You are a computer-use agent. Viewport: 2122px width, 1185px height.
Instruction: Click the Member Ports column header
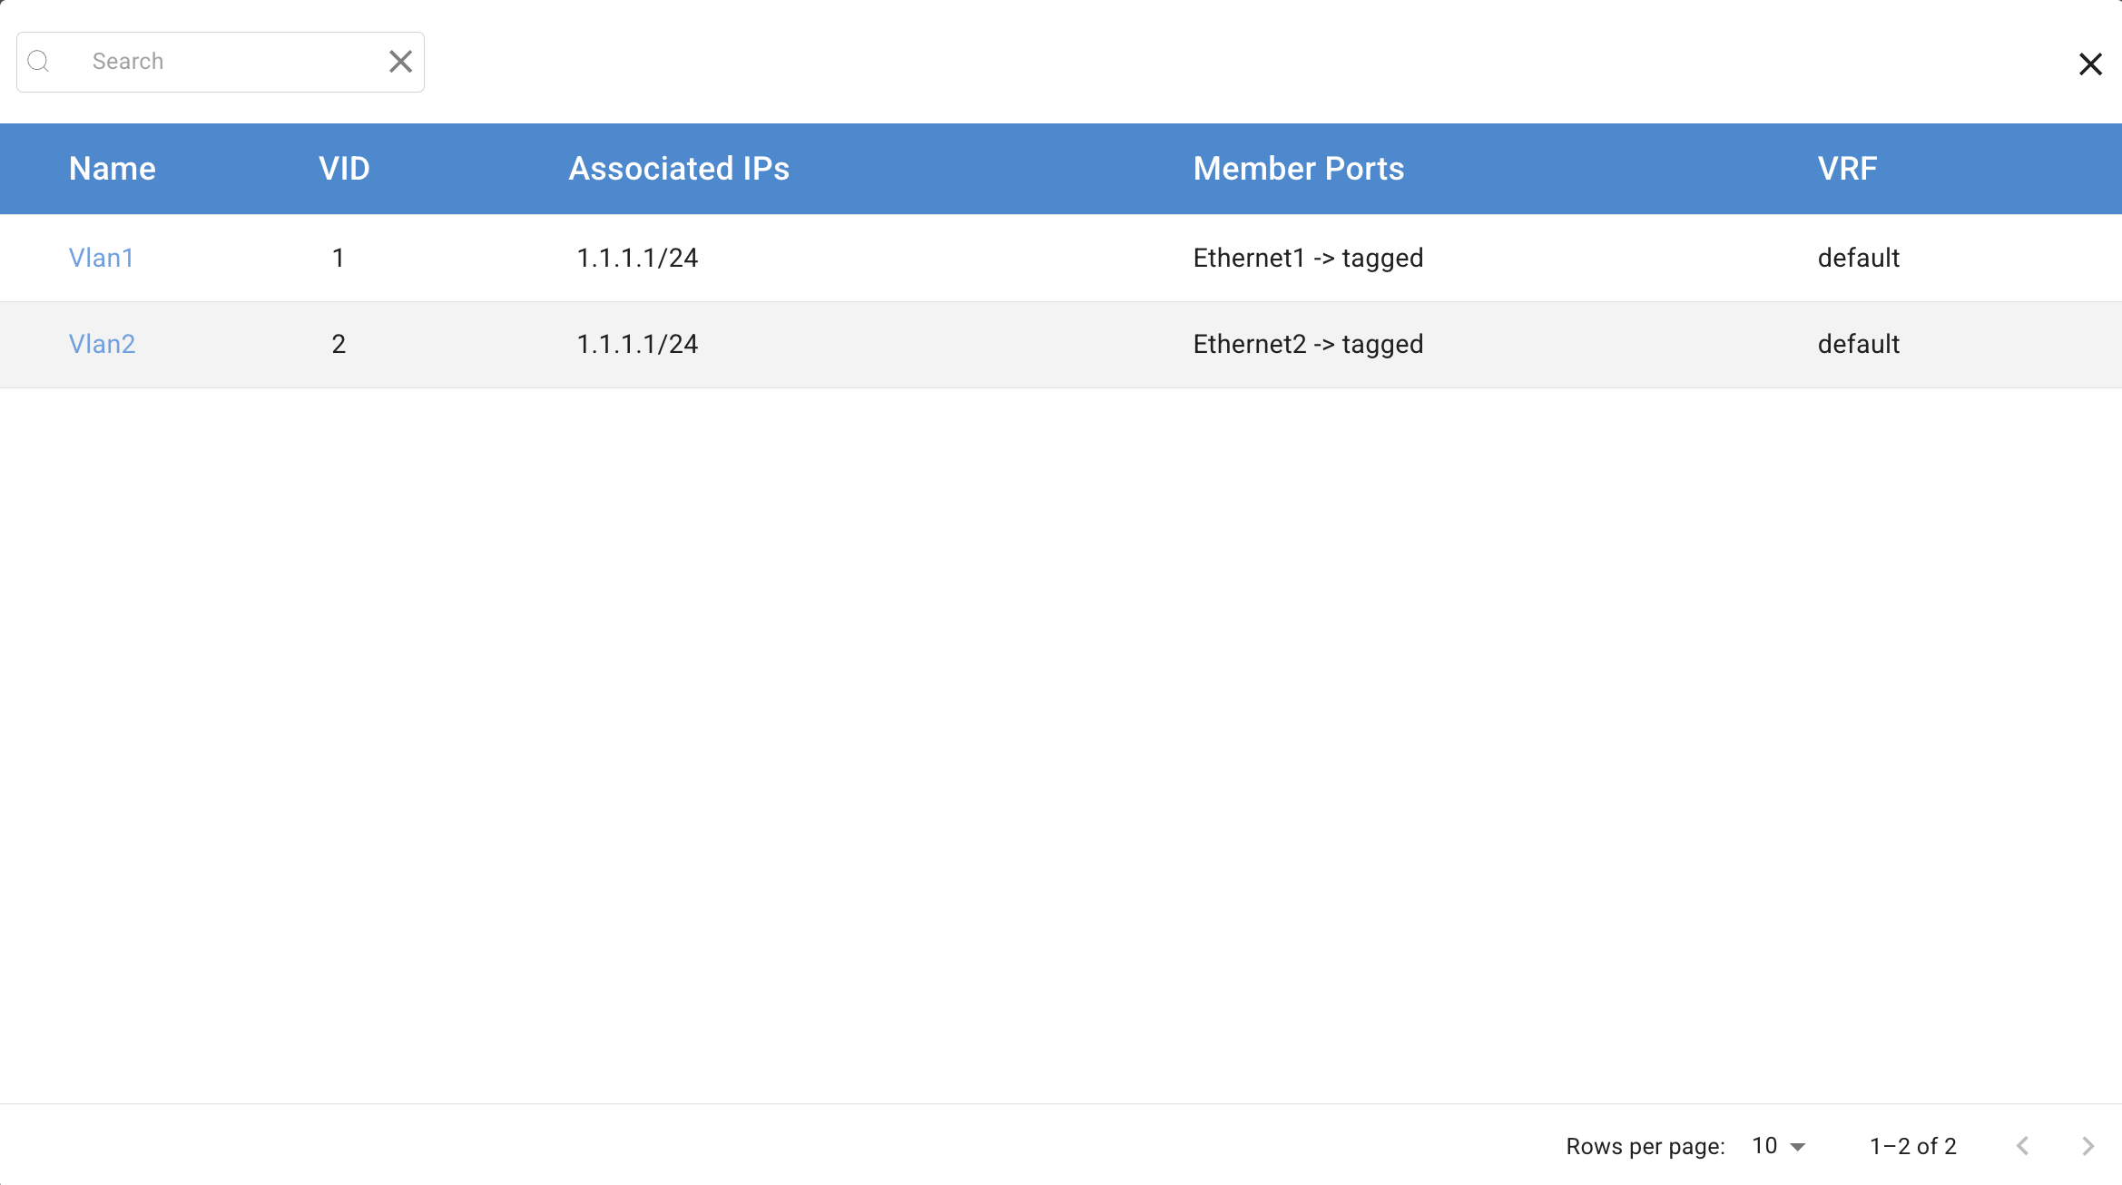[1299, 169]
